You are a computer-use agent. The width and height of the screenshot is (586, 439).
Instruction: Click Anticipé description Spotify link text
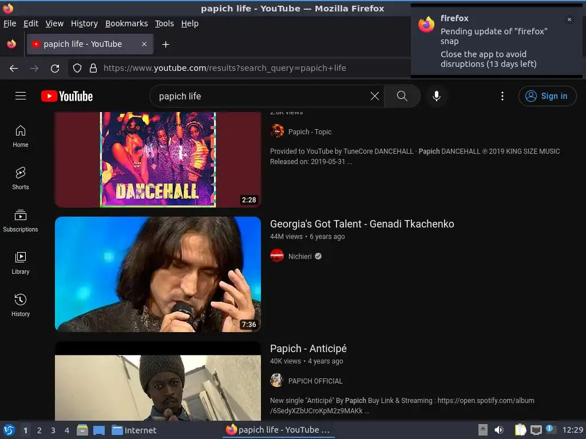pos(402,405)
